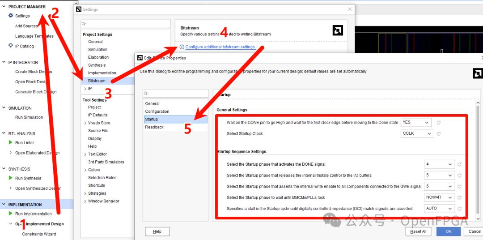The width and height of the screenshot is (483, 240).
Task: Click the search field in Edit Device Properties
Action: tap(176, 93)
